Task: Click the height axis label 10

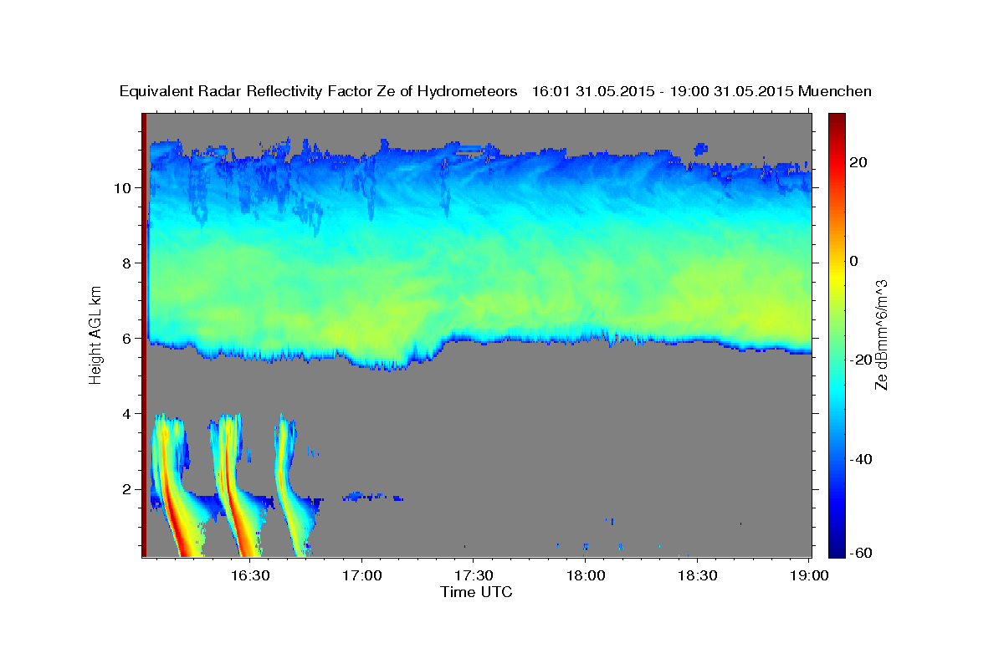Action: [123, 187]
